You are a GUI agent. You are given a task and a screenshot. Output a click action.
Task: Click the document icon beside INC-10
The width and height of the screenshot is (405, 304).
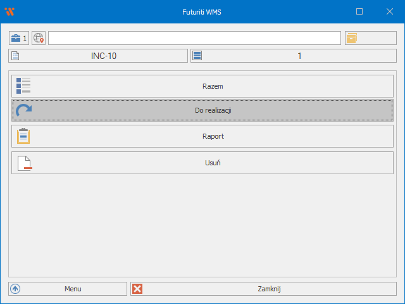(x=16, y=56)
